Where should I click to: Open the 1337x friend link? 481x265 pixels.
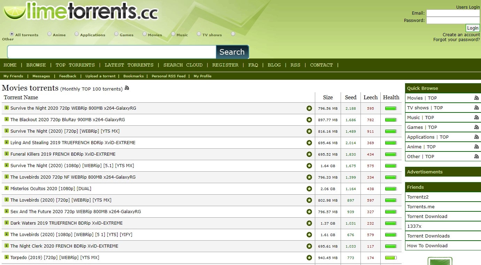point(414,226)
